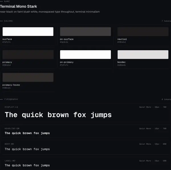Click the border token name label
The image size is (171, 170).
121,62
